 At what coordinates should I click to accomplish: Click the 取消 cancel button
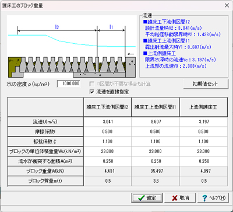[x=180, y=198]
